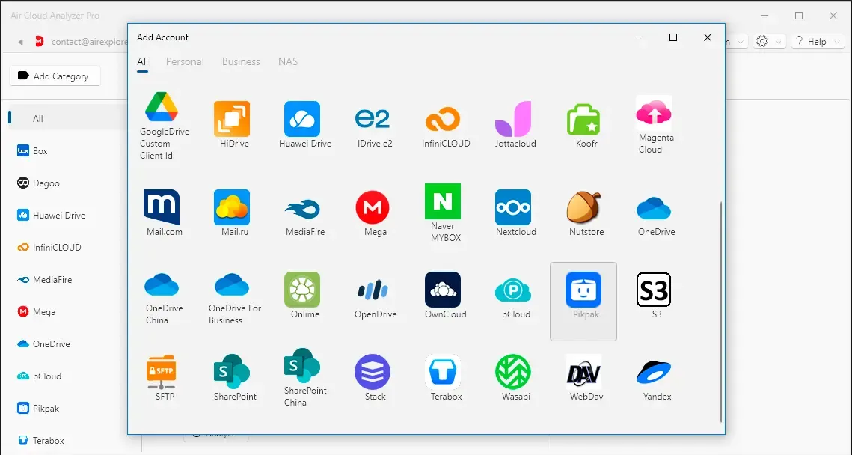Choose Terabox in the Add Account grid

[445, 378]
